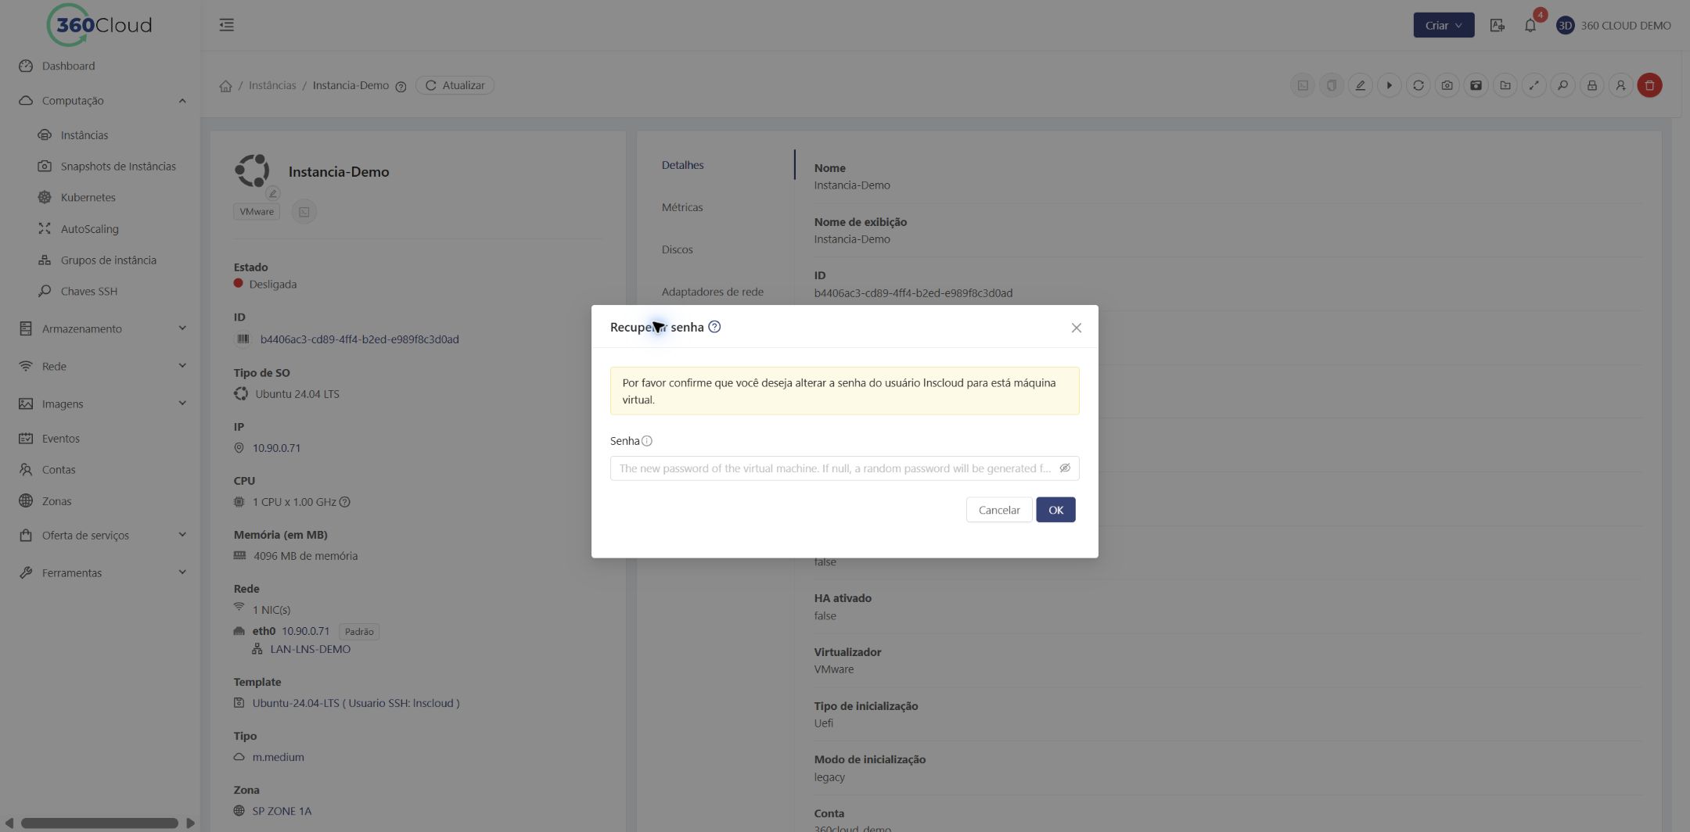The height and width of the screenshot is (832, 1690).
Task: Switch to the Métricas tab
Action: pyautogui.click(x=682, y=207)
